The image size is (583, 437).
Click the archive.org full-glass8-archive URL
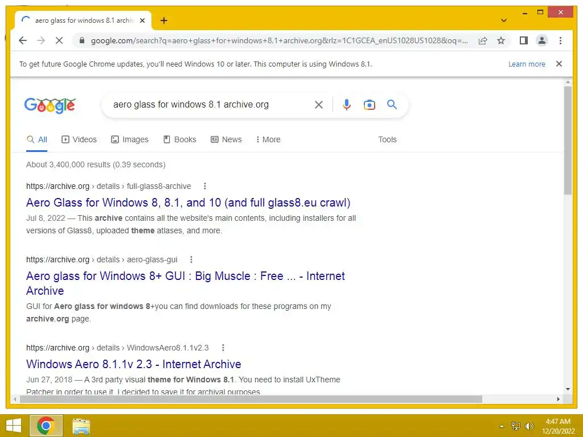(109, 186)
